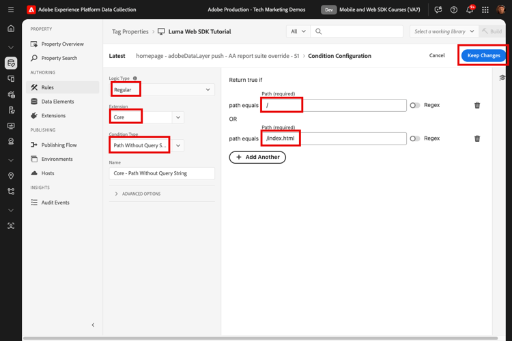512x341 pixels.
Task: Open the 'All' search filter dropdown
Action: pos(298,31)
